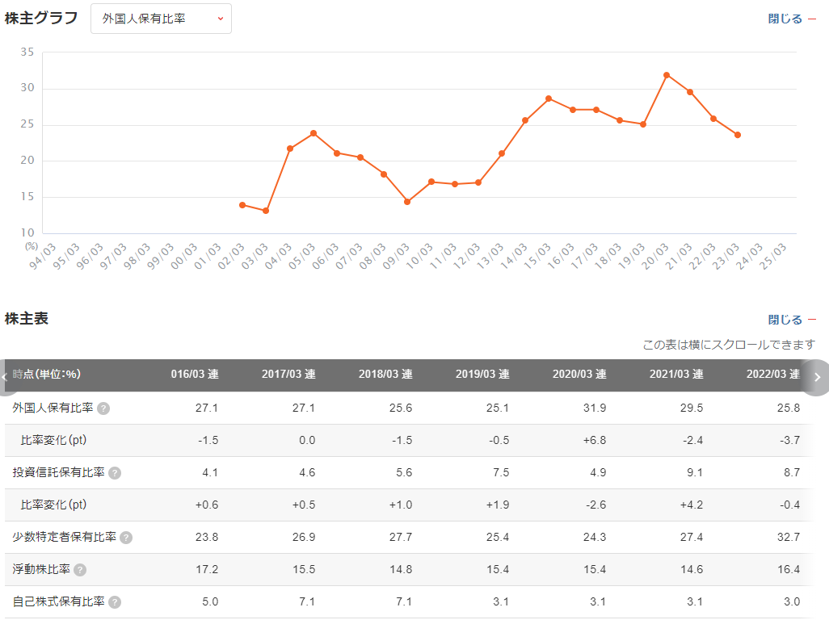Show help for 投資信託保有比率 row
The width and height of the screenshot is (829, 620).
pos(115,472)
